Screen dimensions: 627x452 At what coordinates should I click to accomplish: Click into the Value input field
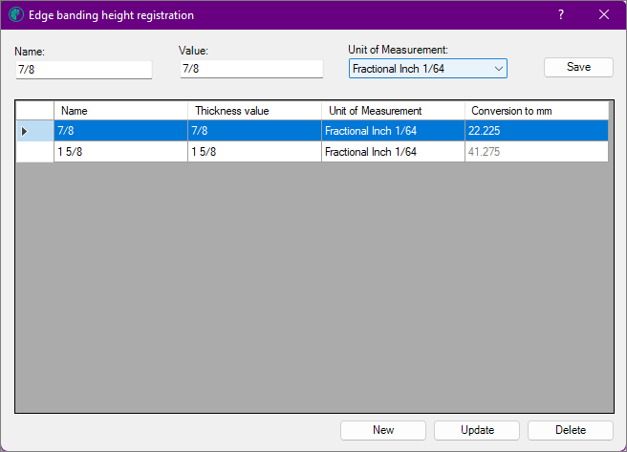pyautogui.click(x=251, y=69)
